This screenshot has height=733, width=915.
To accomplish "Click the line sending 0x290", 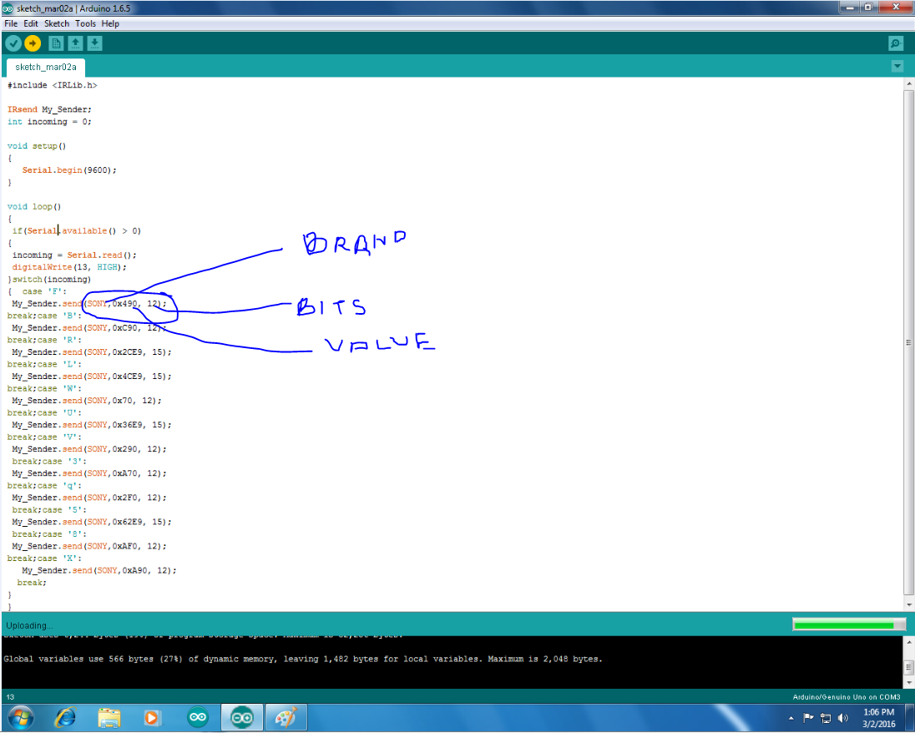I will pyautogui.click(x=89, y=449).
